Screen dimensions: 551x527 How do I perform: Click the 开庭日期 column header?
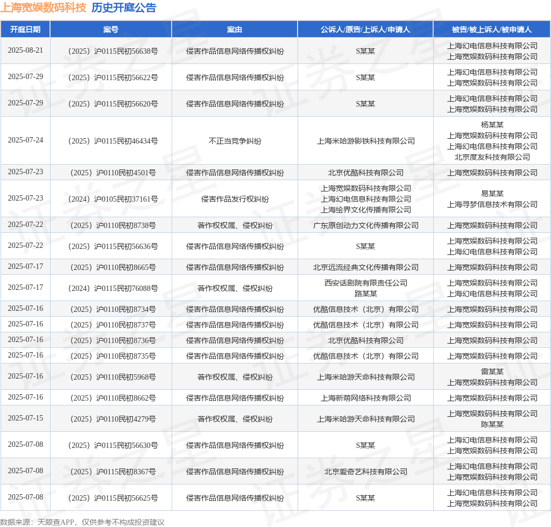click(x=25, y=30)
